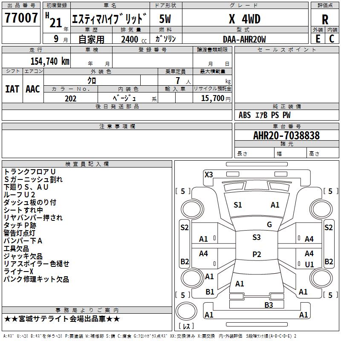Click the X3 front bumper damage mark
Viewport: 341px width, 341px height.
208,175
